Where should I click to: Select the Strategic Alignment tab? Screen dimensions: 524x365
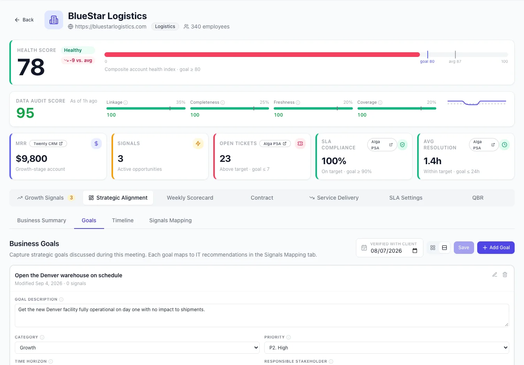[x=118, y=198]
